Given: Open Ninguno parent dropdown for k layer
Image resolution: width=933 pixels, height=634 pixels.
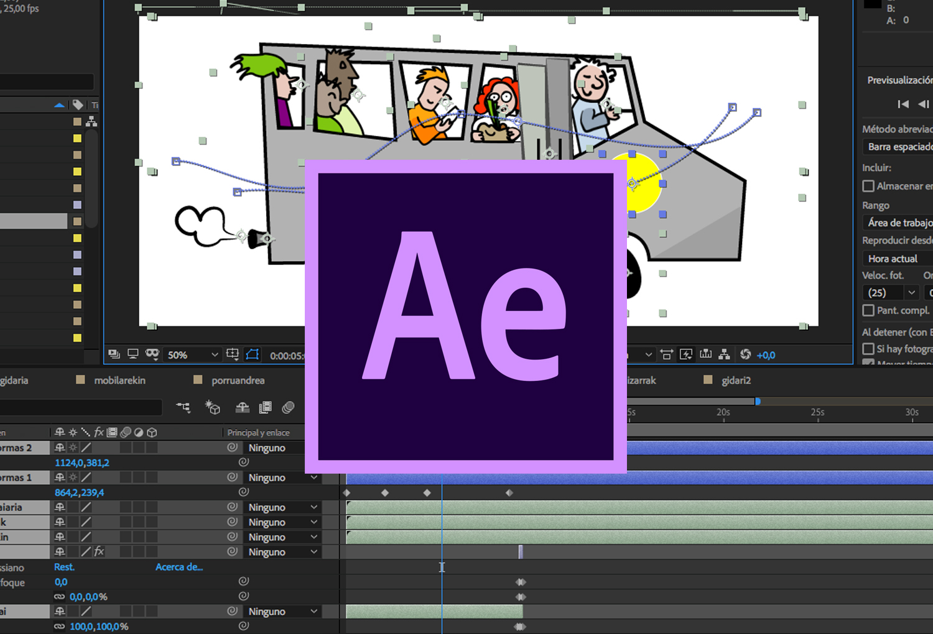Looking at the screenshot, I should click(x=282, y=522).
